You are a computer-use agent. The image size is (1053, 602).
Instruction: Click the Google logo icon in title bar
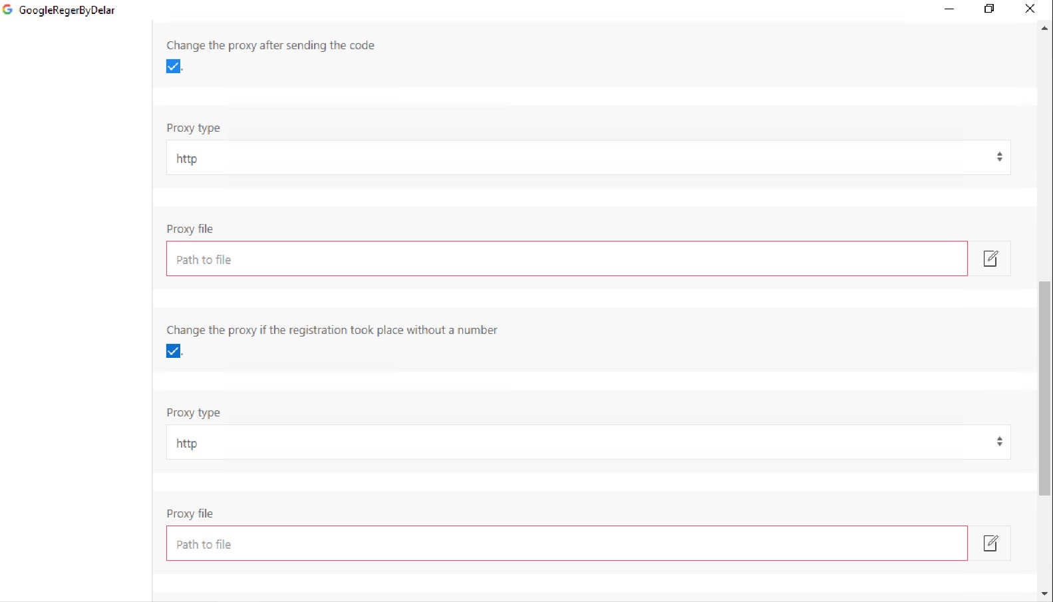8,10
